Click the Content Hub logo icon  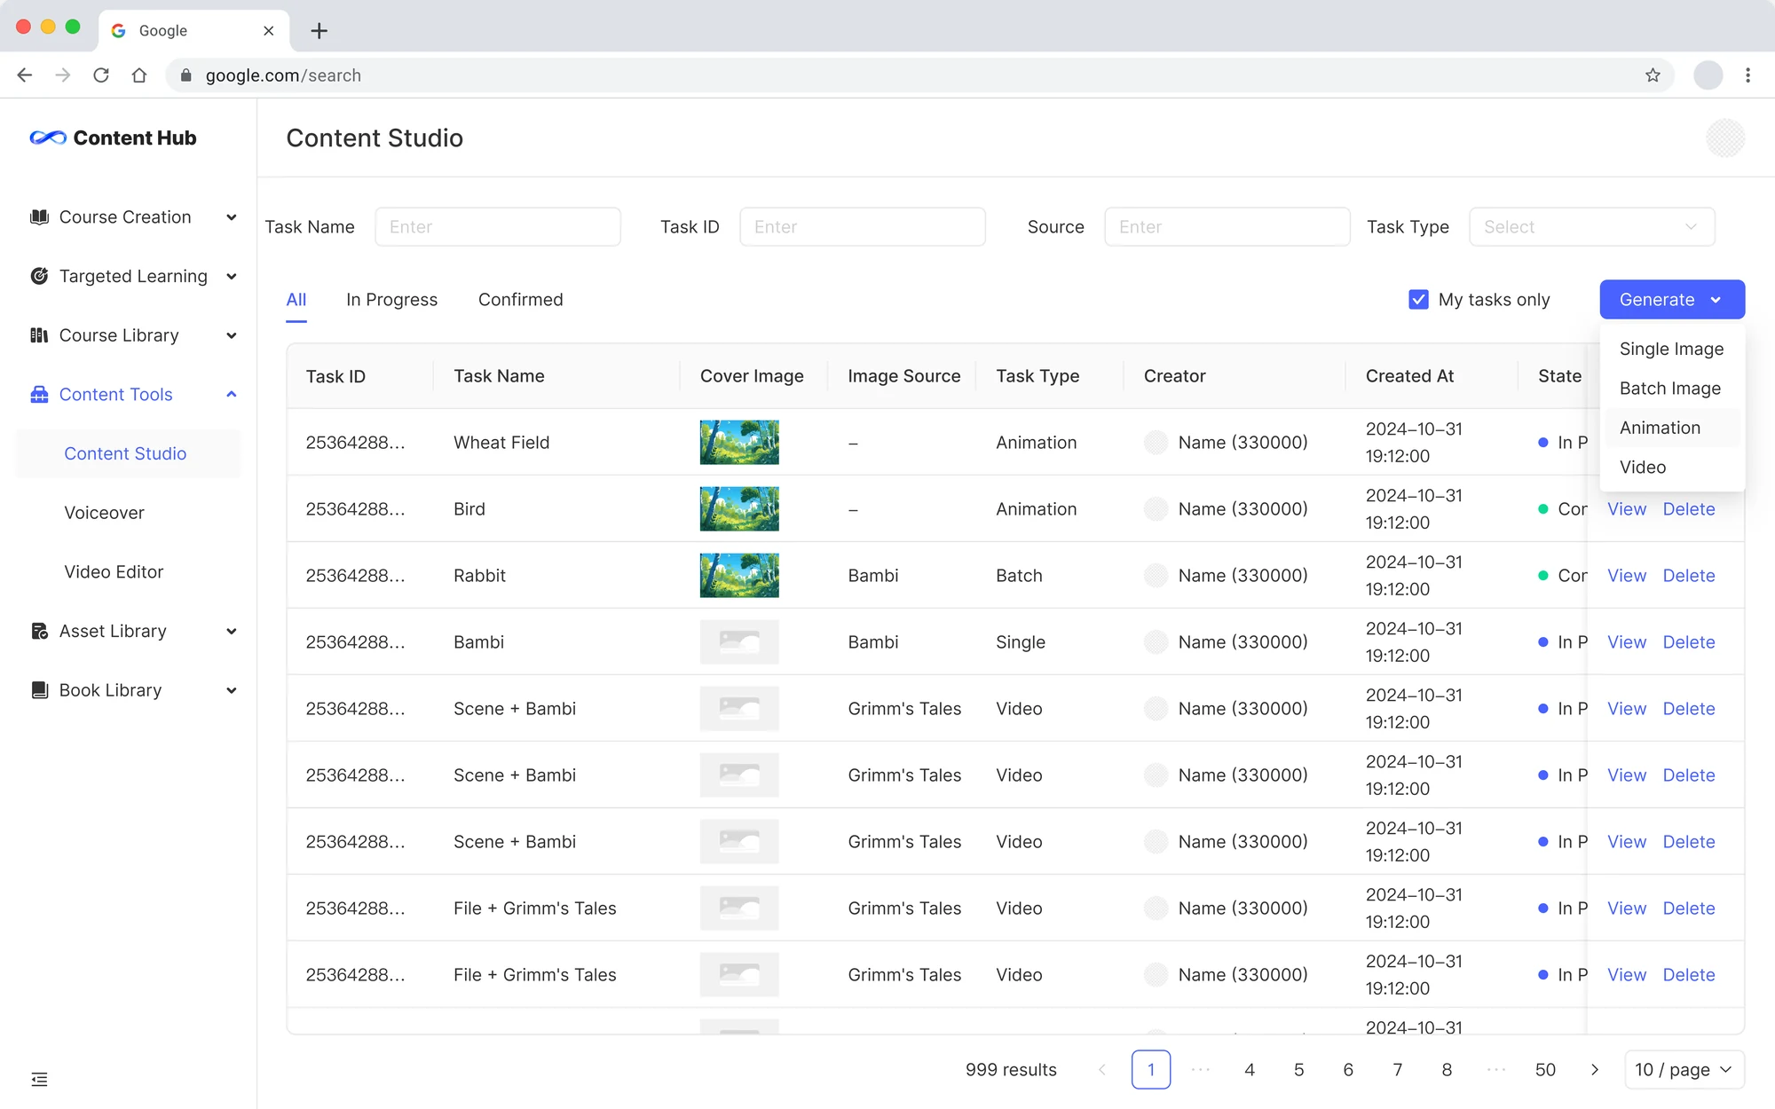[48, 138]
